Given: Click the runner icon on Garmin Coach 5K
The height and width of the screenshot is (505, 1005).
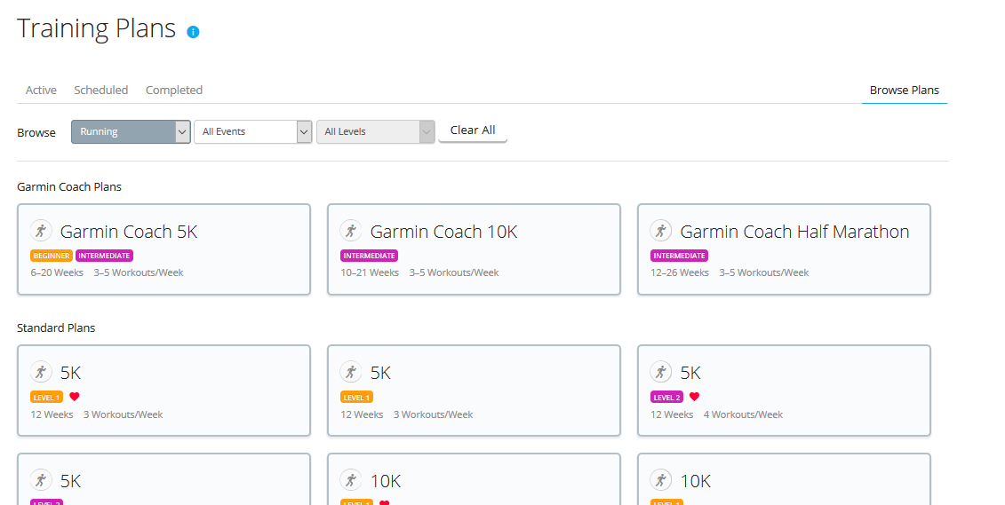Looking at the screenshot, I should pyautogui.click(x=41, y=231).
